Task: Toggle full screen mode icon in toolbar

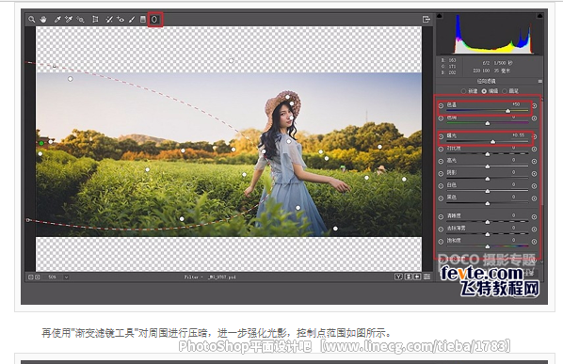Action: [426, 20]
